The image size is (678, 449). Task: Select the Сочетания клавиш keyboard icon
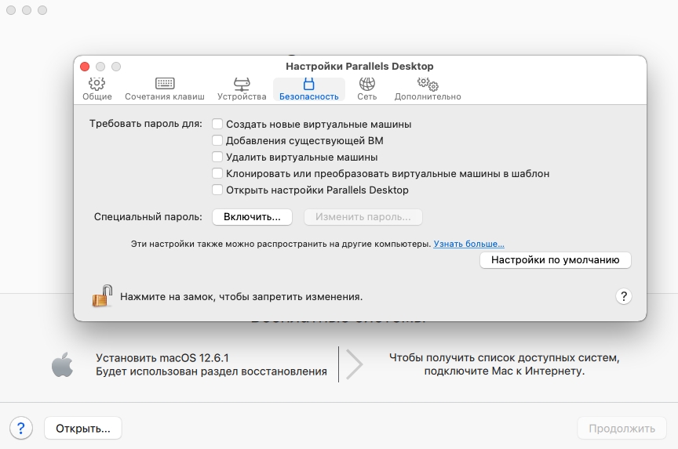[164, 84]
